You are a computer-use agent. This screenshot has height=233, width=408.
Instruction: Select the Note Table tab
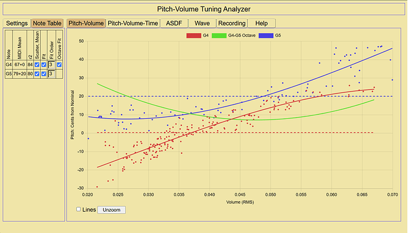(x=47, y=23)
